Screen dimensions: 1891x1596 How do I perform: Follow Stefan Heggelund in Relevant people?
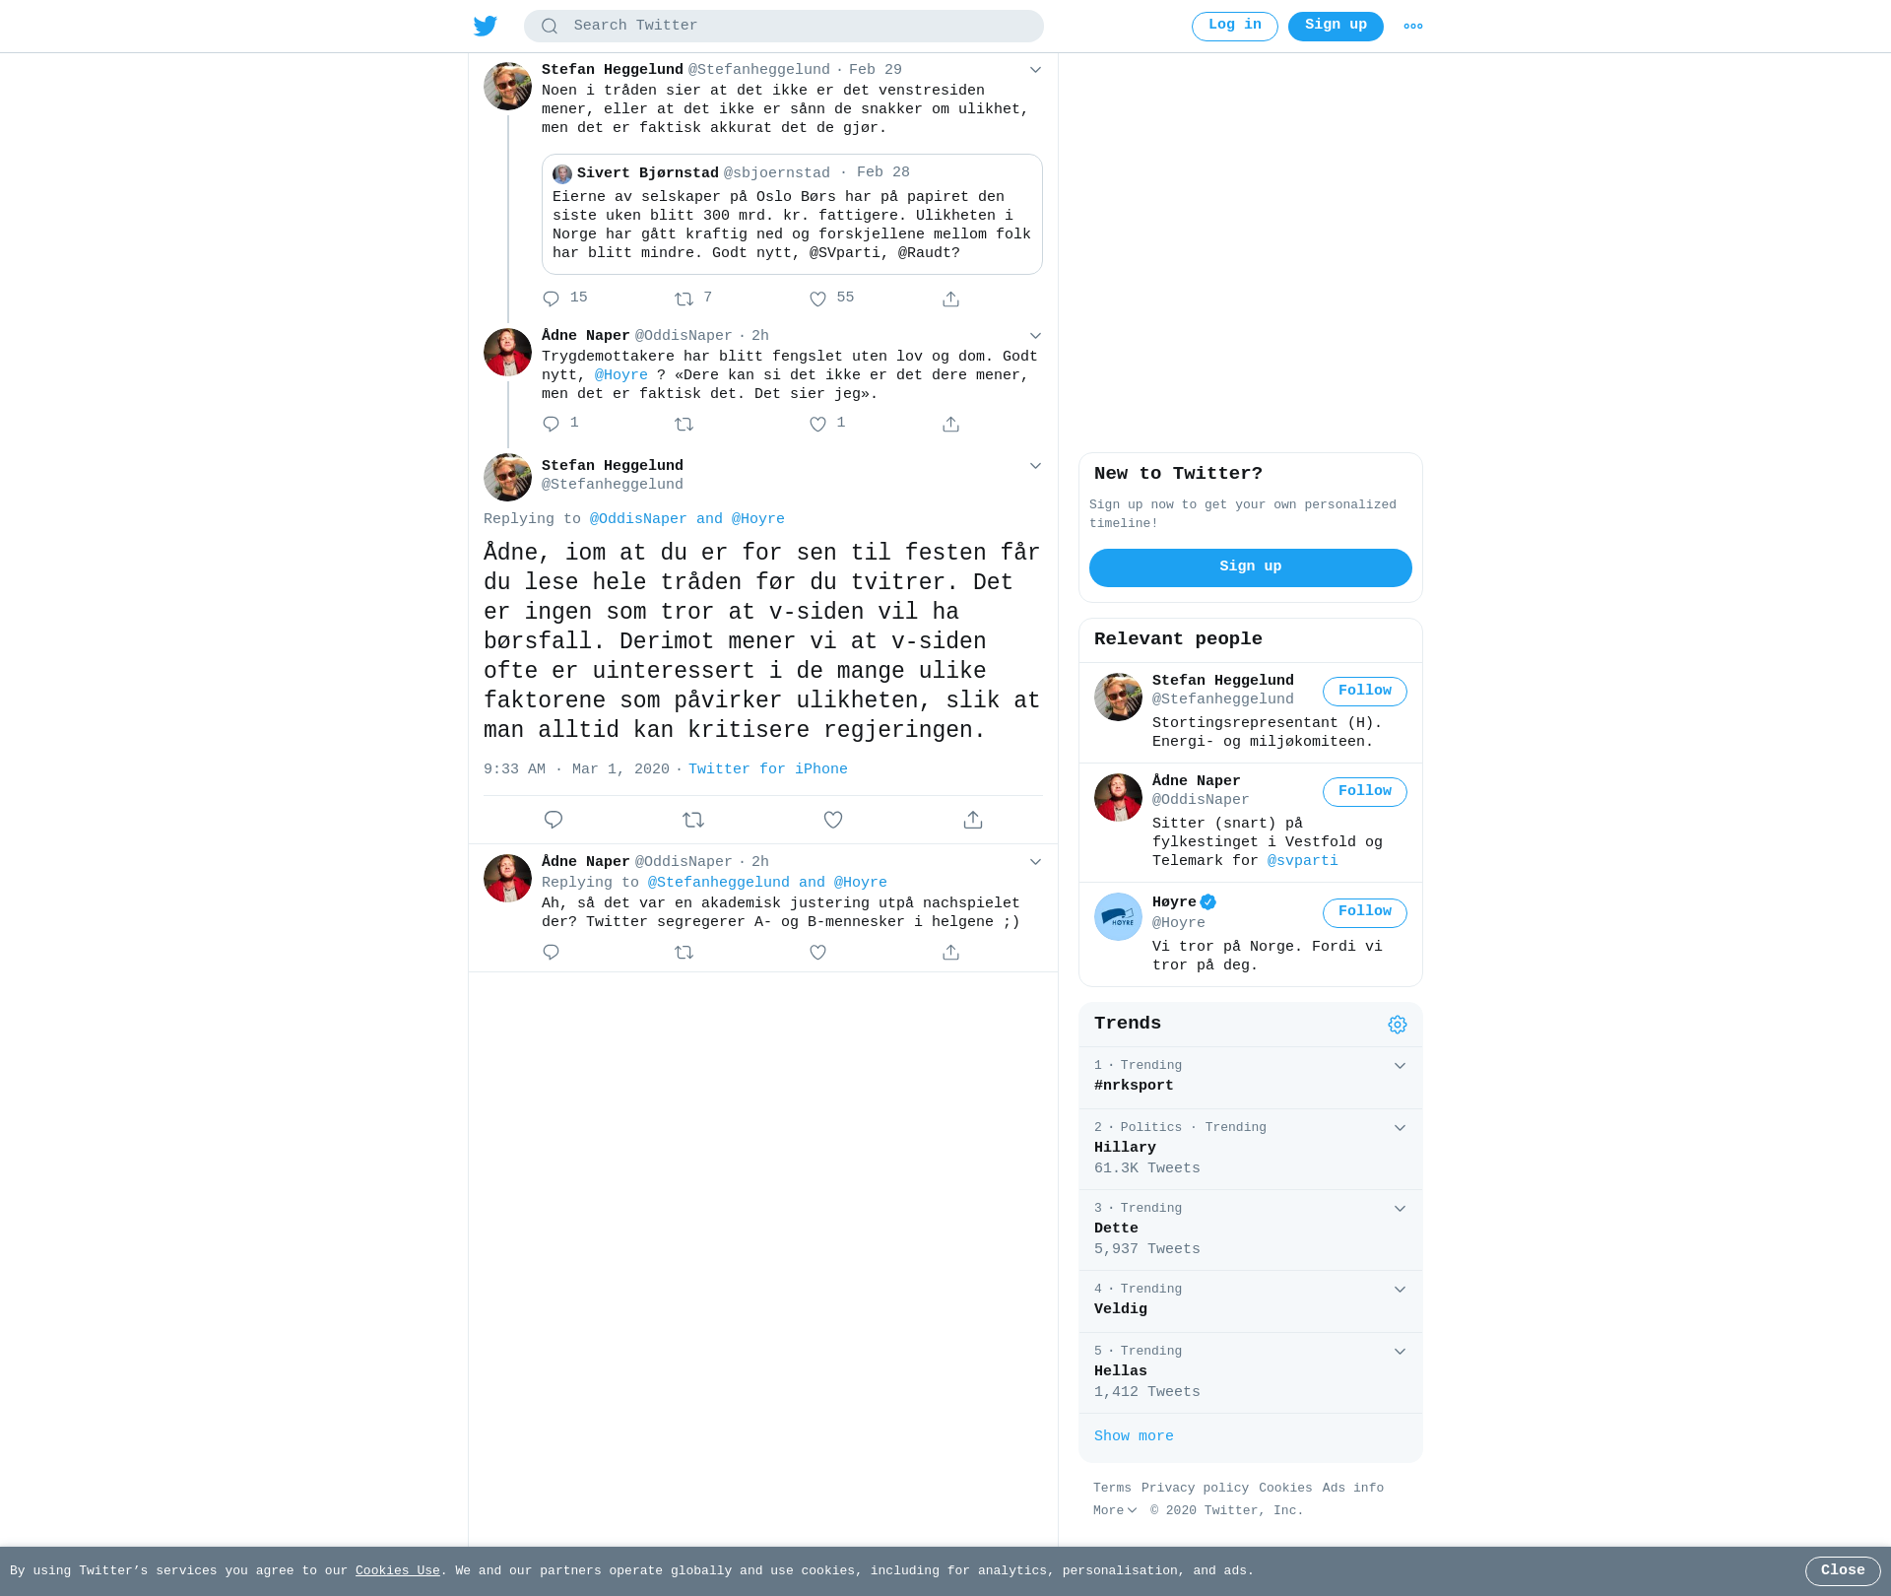pyautogui.click(x=1365, y=692)
